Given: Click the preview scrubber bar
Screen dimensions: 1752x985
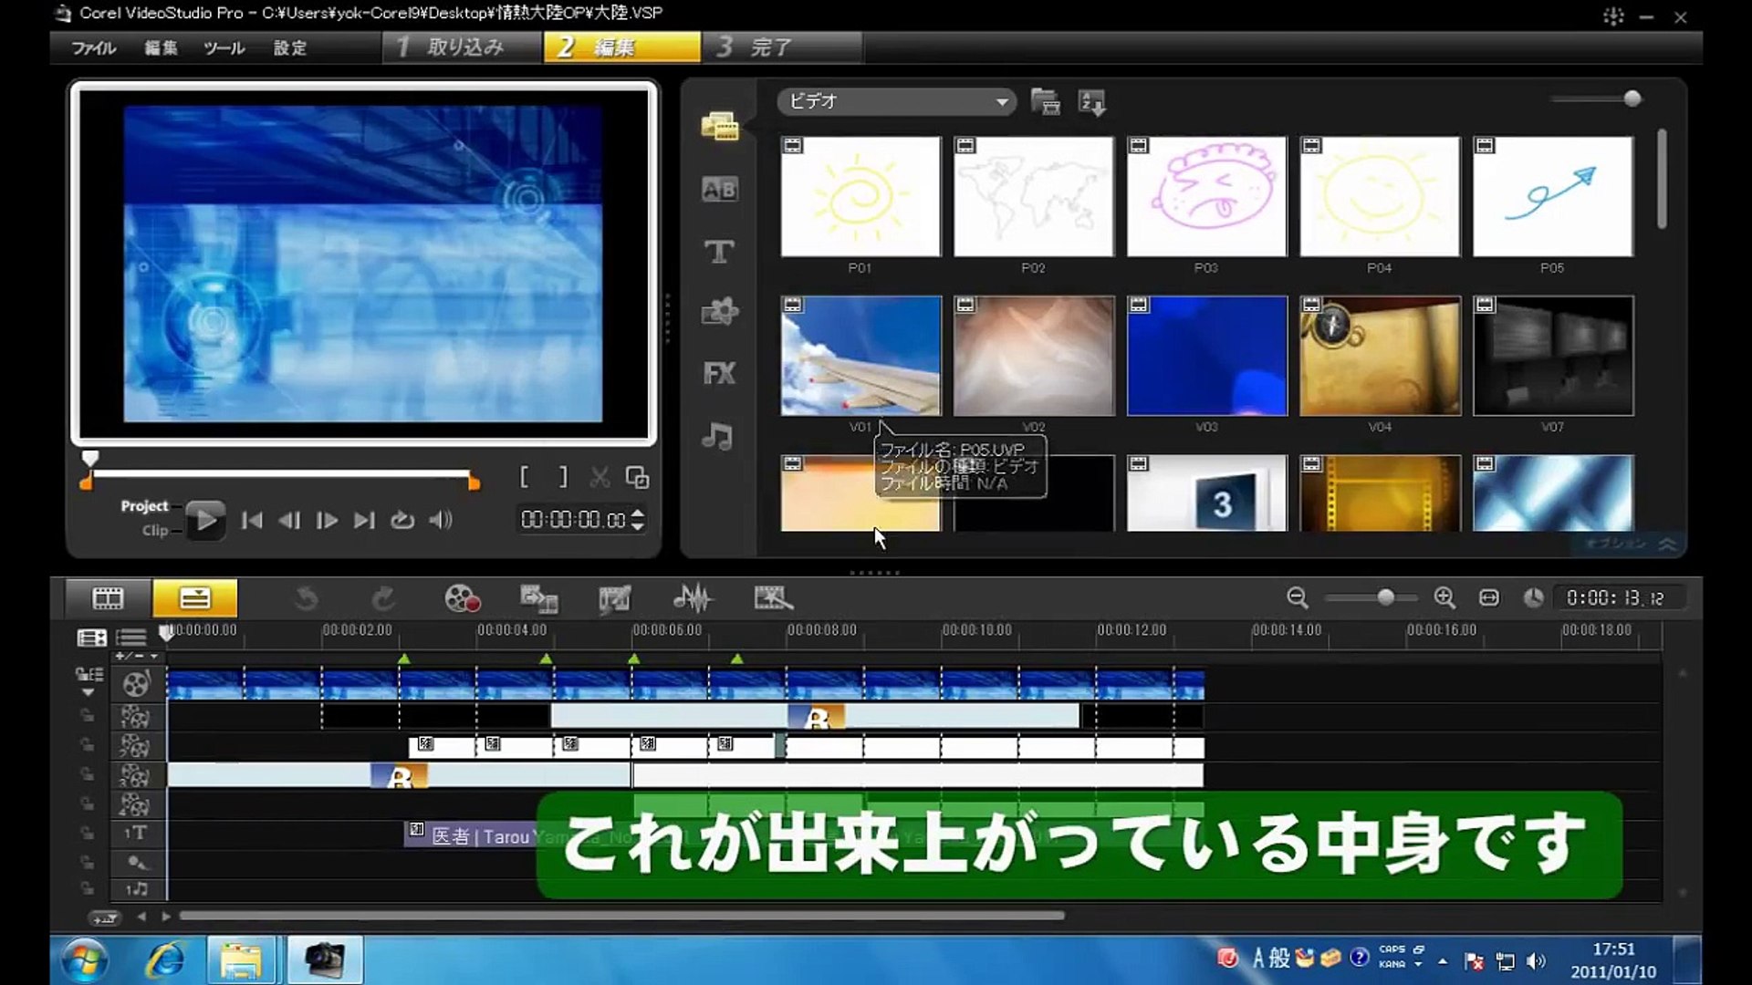Looking at the screenshot, I should (281, 474).
